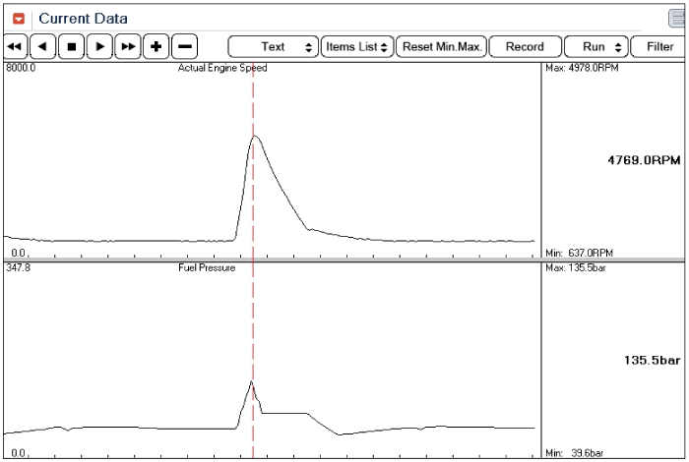
Task: Click the Min: 39.6bar reading
Action: (574, 453)
